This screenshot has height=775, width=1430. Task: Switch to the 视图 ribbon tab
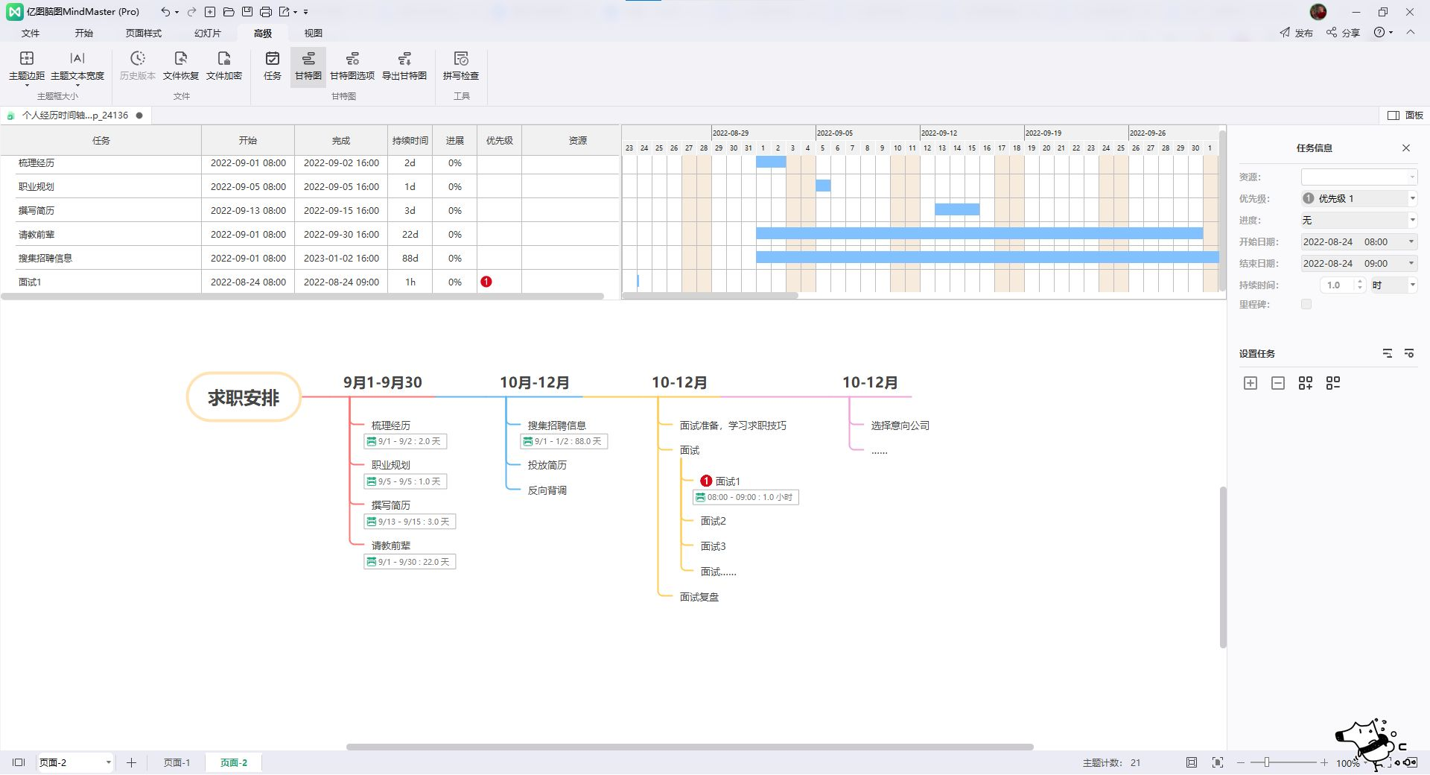[x=313, y=33]
